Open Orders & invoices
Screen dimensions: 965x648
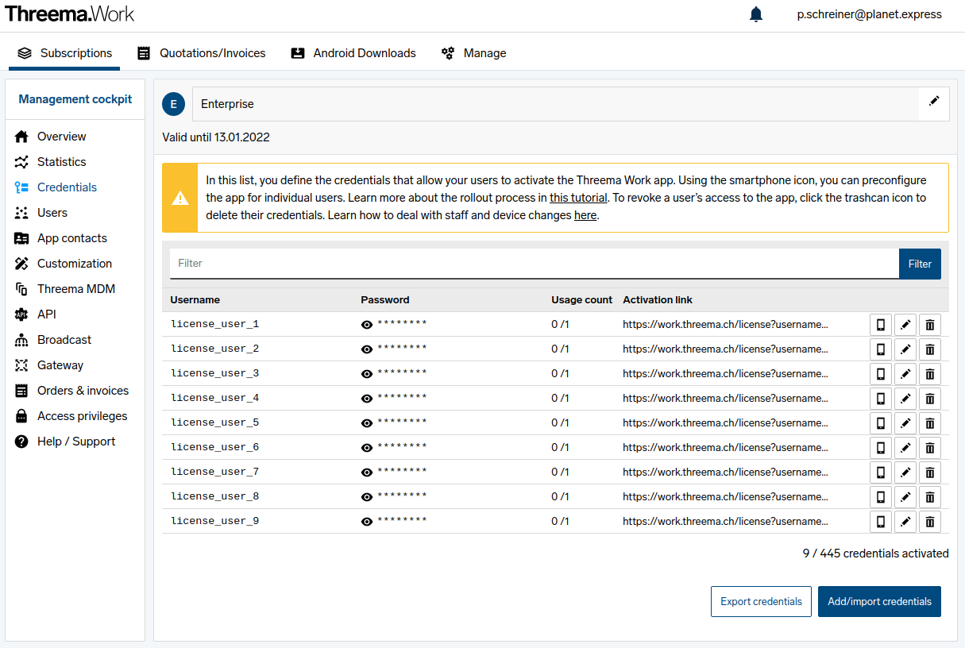pyautogui.click(x=72, y=391)
